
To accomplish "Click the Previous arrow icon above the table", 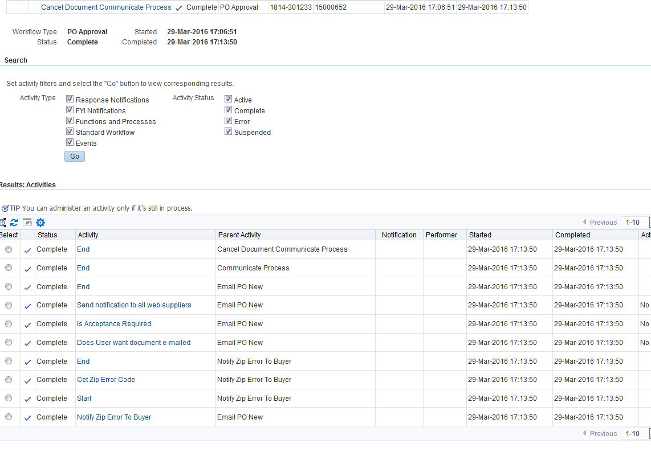I will (x=584, y=223).
